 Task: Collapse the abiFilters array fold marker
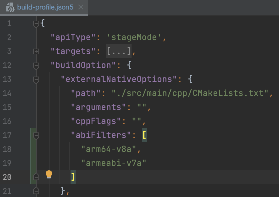coord(36,135)
